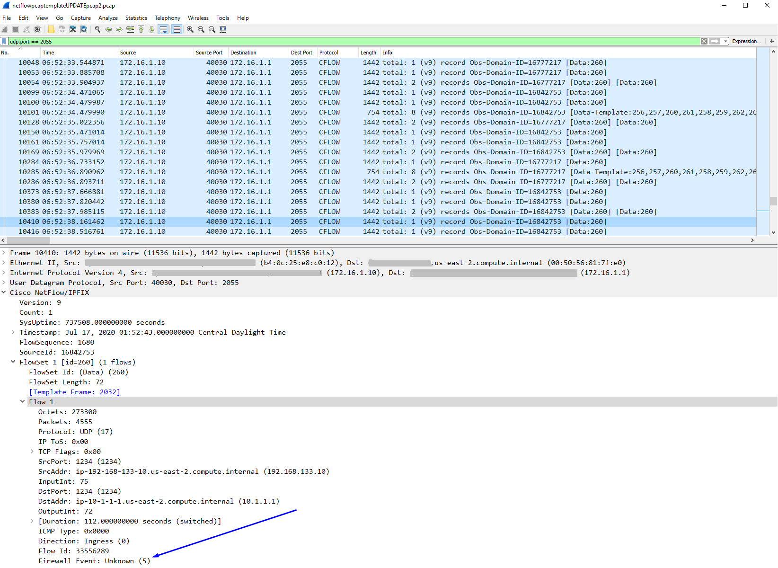Go to the last packet
The width and height of the screenshot is (778, 568).
click(x=151, y=29)
